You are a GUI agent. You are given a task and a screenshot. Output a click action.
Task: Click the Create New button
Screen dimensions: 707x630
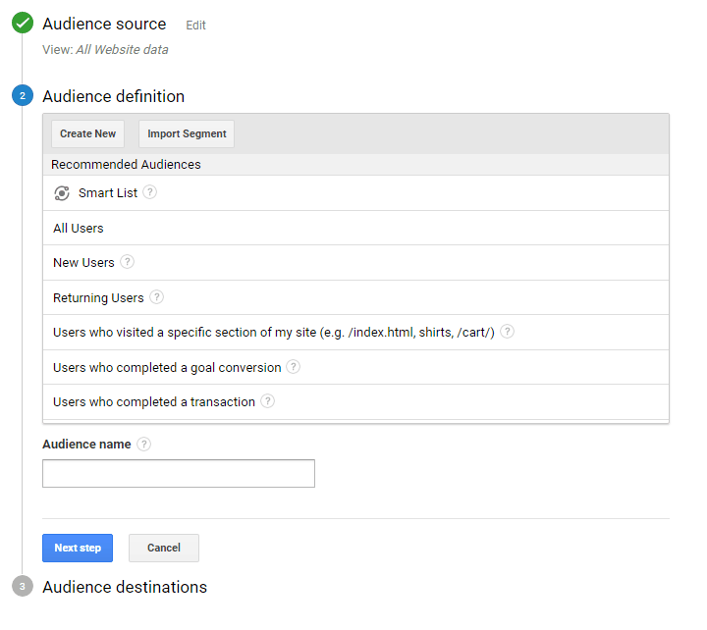(88, 133)
